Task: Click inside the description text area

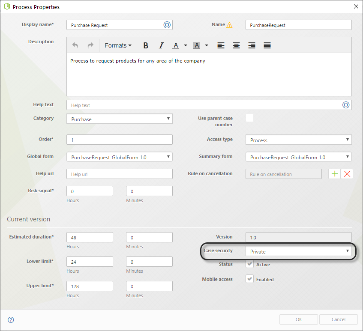Action: pos(209,75)
